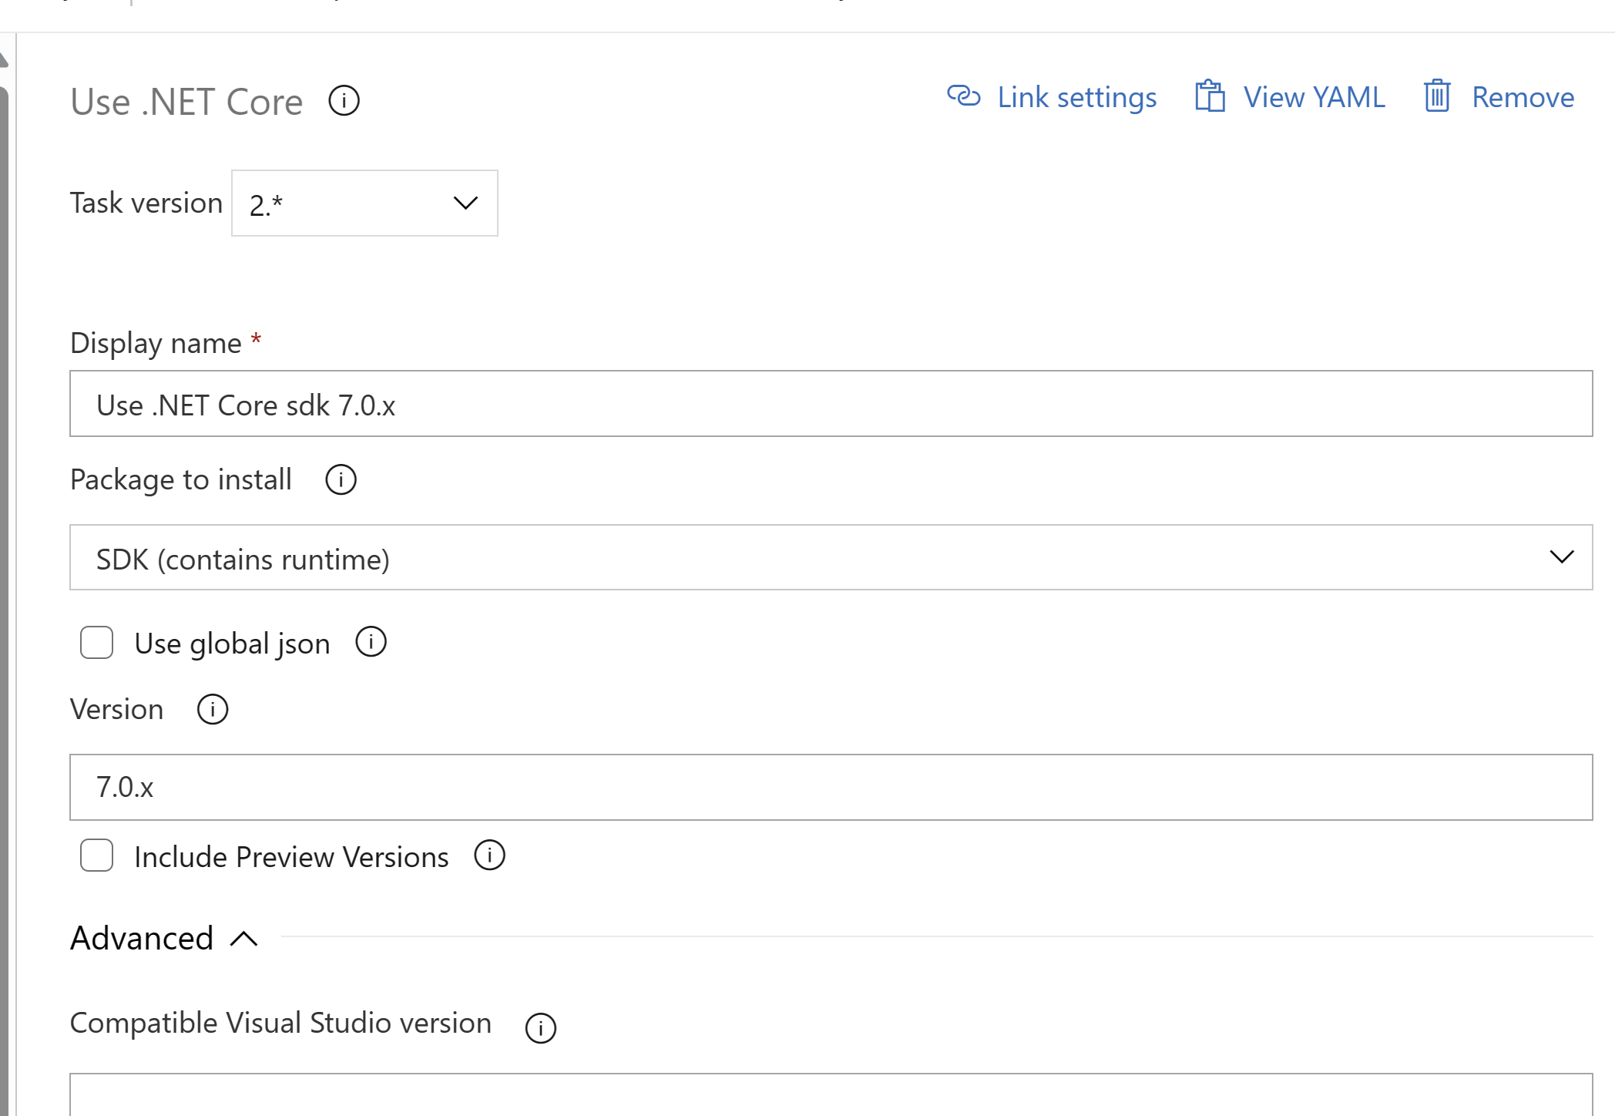This screenshot has height=1116, width=1615.
Task: Toggle the Include Preview Versions checkbox
Action: pos(97,857)
